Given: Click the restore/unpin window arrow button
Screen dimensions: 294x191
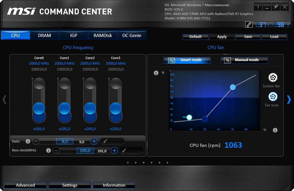Looking at the screenshot, I should 276,7.
